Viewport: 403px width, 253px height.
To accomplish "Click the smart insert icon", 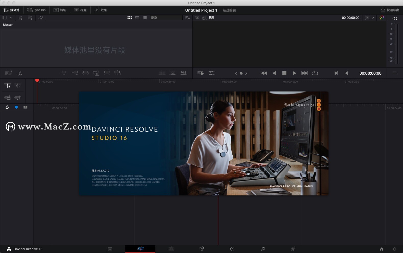I will coord(64,73).
